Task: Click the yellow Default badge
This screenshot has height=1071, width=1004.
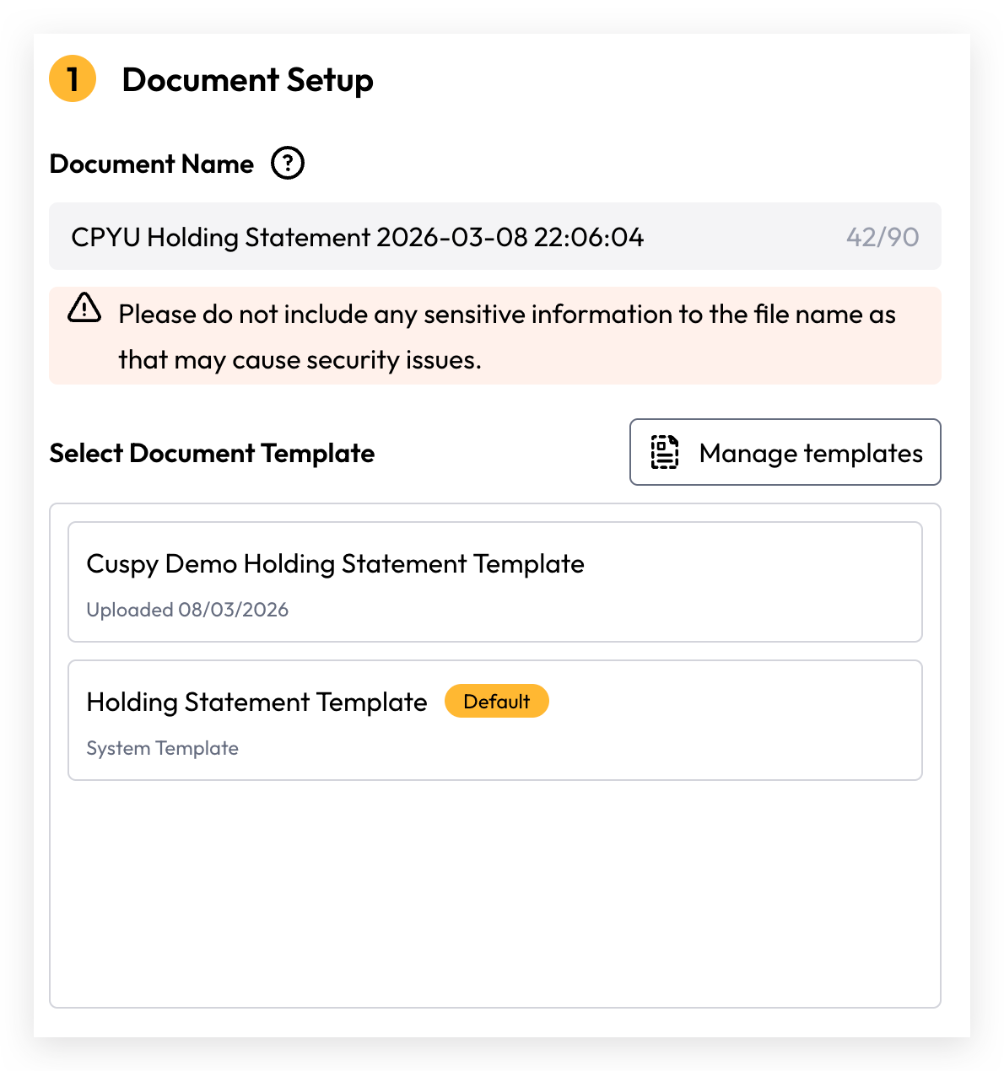Action: [497, 702]
